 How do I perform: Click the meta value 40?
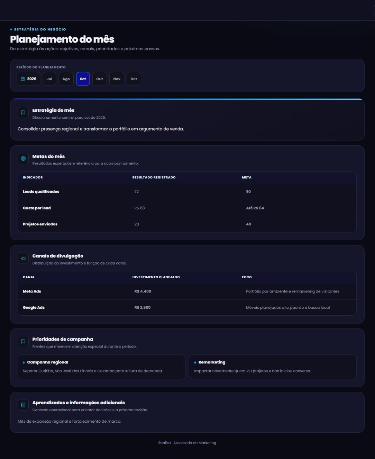pyautogui.click(x=249, y=224)
